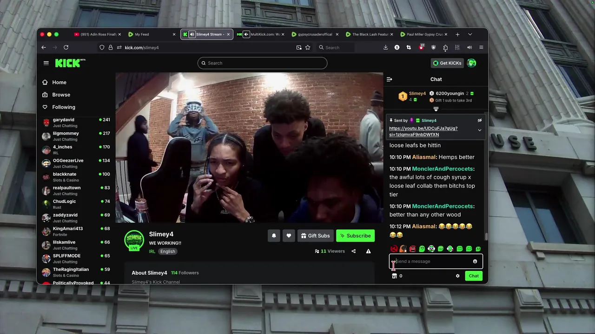Open browser downloads
The image size is (595, 334).
point(385,47)
